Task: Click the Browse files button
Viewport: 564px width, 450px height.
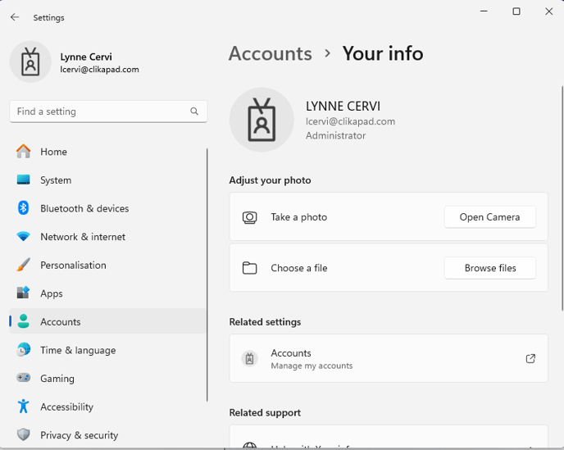Action: tap(490, 268)
